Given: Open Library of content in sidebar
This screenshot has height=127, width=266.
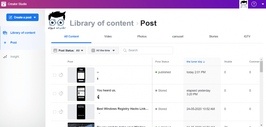Looking at the screenshot, I should coord(23,33).
